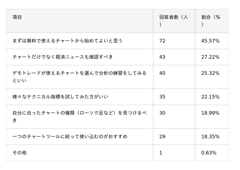Click the 25.32% percentage cell
This screenshot has height=170, width=240.
coord(210,73)
